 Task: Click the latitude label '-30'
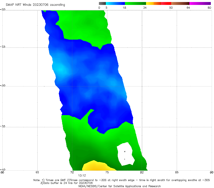coord(3,85)
